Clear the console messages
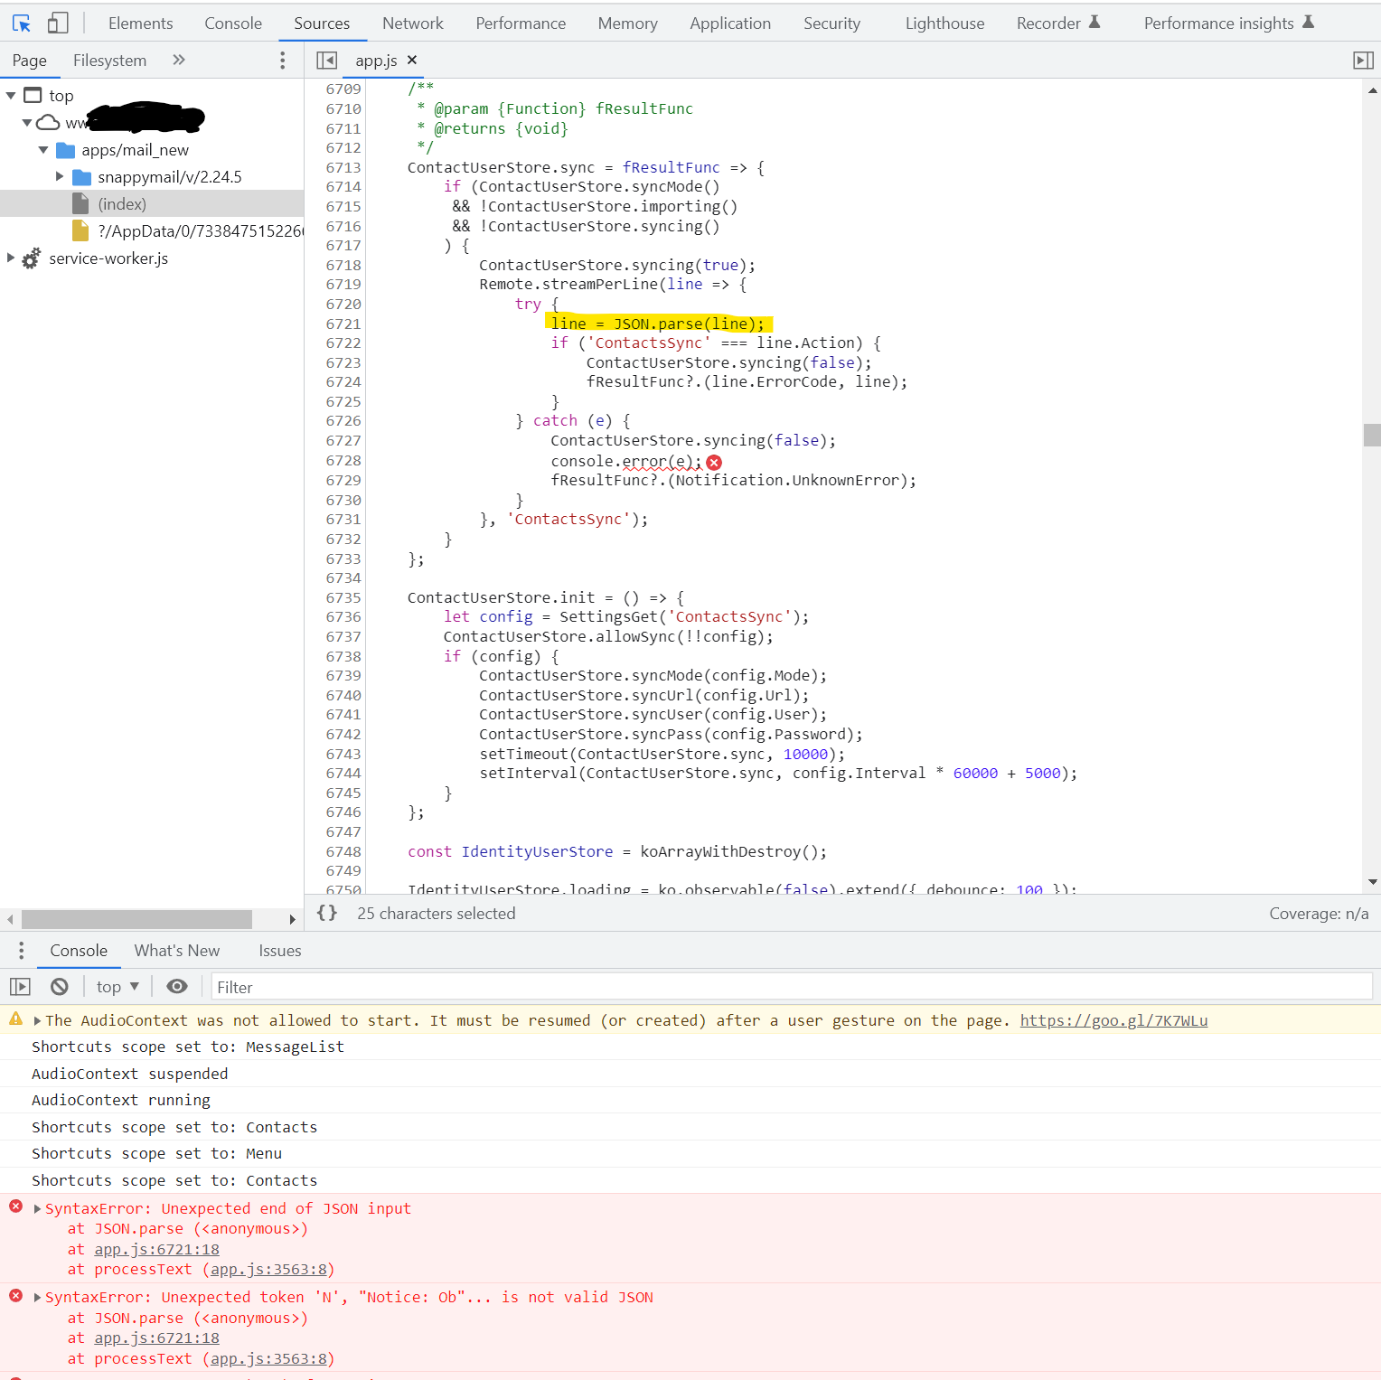 pos(58,986)
